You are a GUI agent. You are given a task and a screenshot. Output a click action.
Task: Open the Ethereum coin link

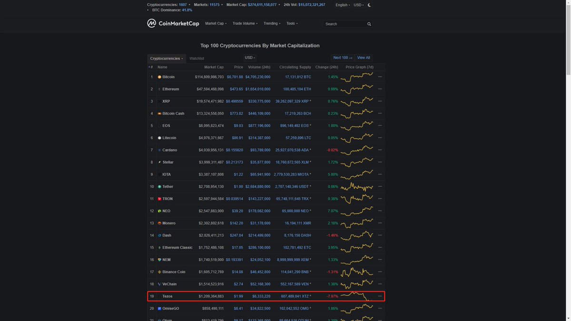tap(171, 89)
